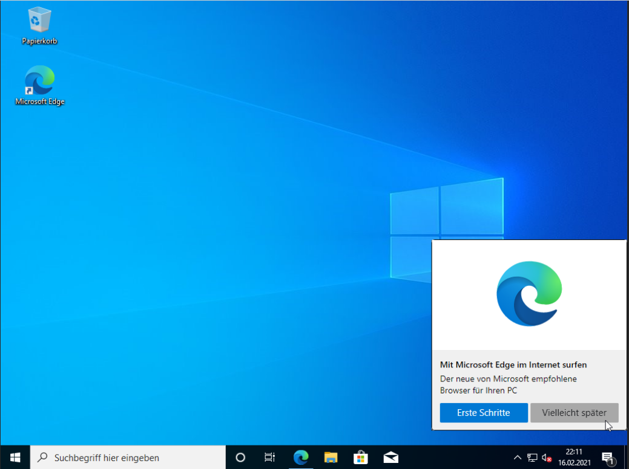Open the Microsoft Store app

360,458
